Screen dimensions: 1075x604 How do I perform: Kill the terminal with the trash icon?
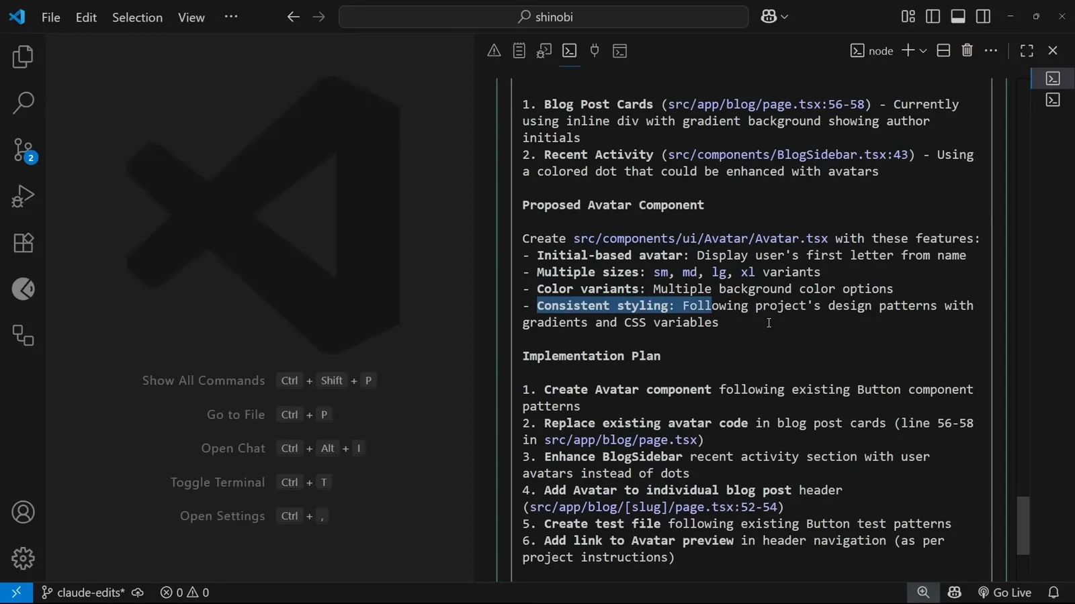point(967,50)
